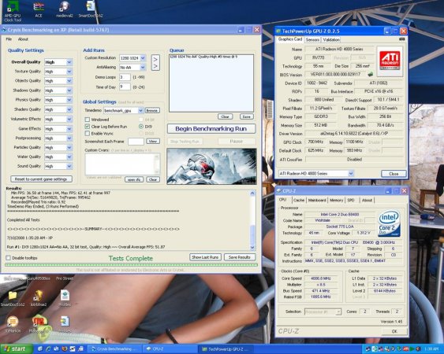Launch the medieval2 desktop shortcut
This screenshot has height=354, width=444.
pos(65,9)
